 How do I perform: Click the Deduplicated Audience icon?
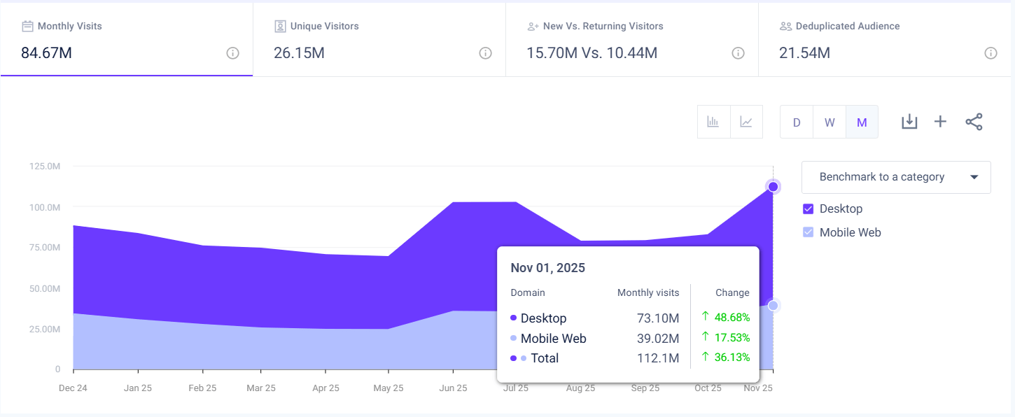point(785,25)
